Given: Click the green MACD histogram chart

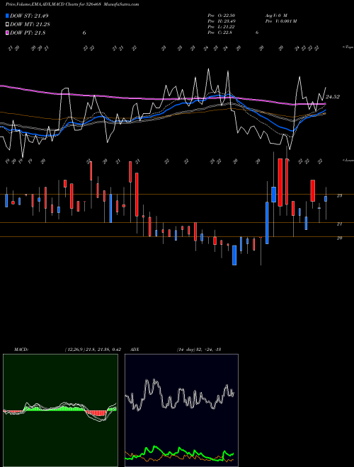Looking at the screenshot, I should click(60, 410).
